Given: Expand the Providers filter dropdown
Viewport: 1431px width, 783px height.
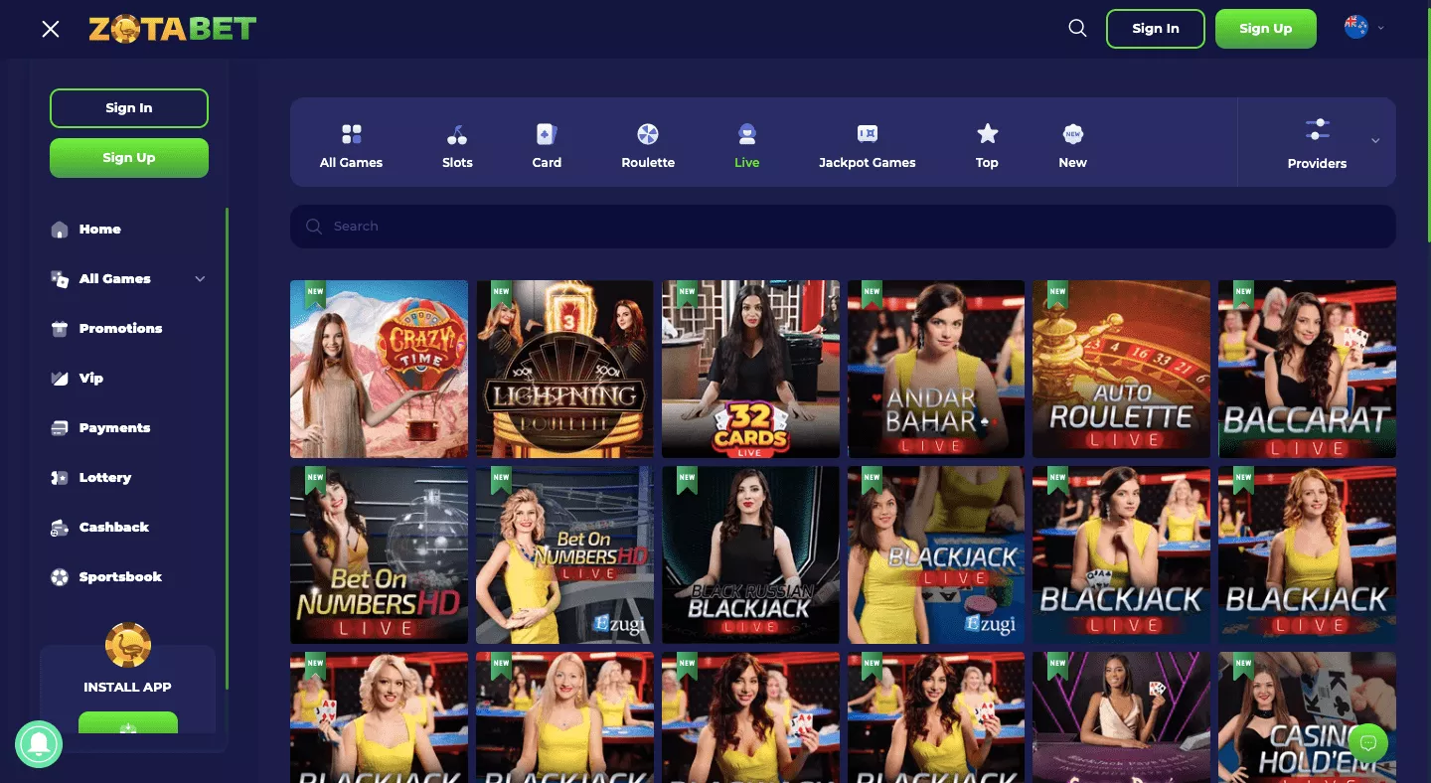Looking at the screenshot, I should coord(1375,141).
